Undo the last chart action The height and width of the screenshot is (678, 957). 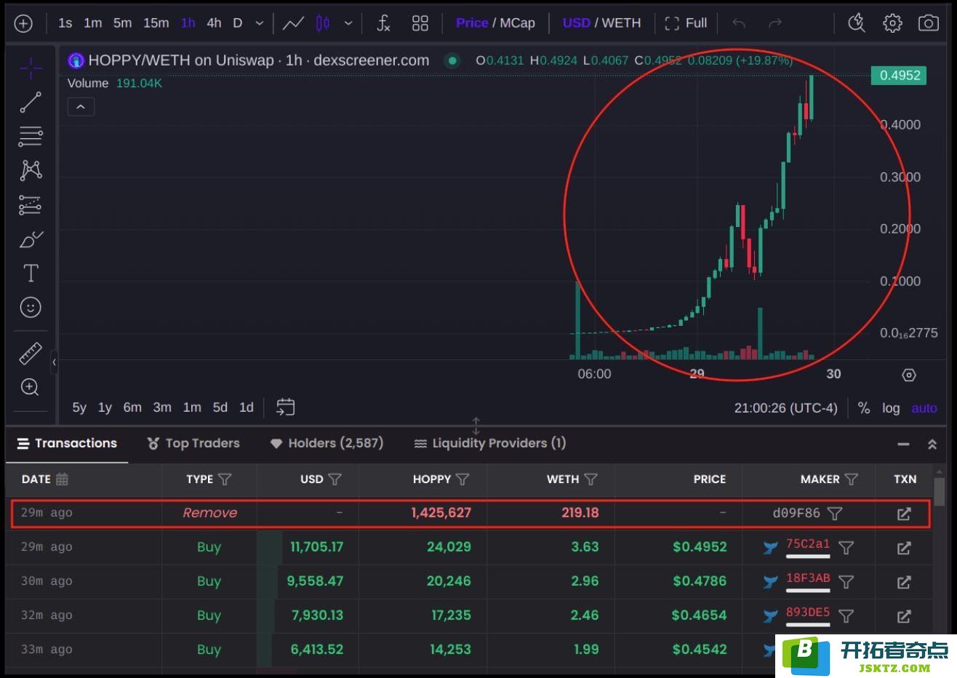739,23
